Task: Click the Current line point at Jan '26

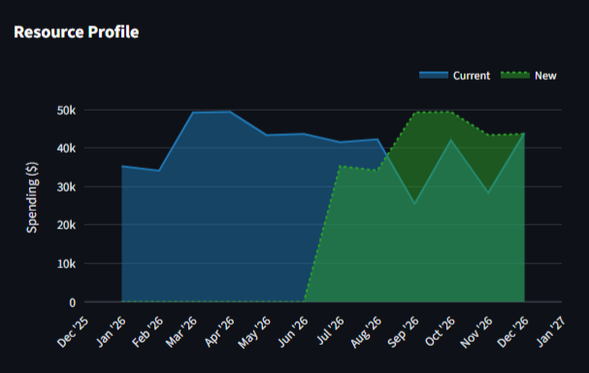Action: (x=121, y=166)
